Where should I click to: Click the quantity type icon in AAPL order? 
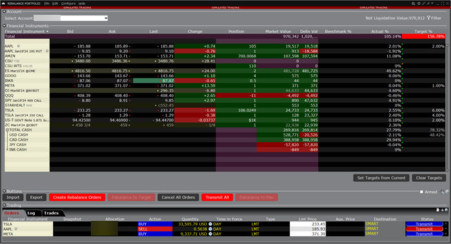coord(210,229)
